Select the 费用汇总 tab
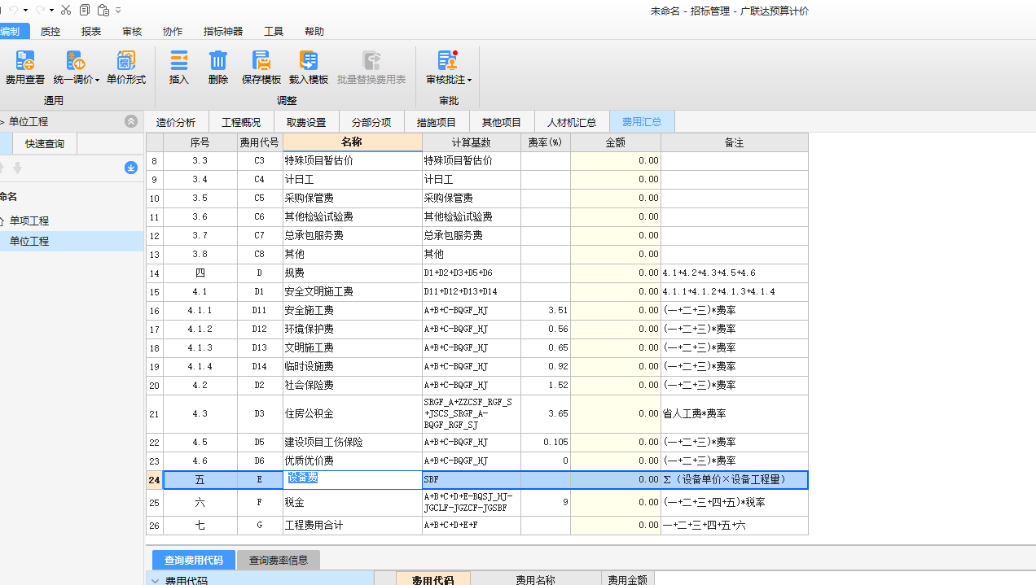Screen dimensions: 1036x585 click(x=642, y=122)
